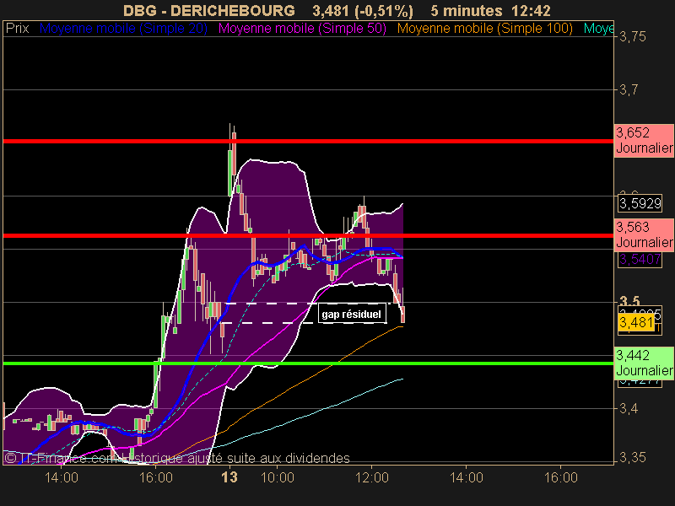
Task: Click the date 13 on the time axis
Action: coord(229,477)
